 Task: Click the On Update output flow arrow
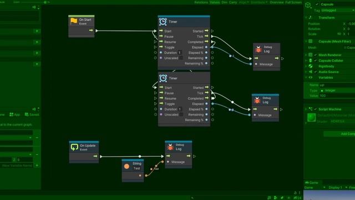(95, 156)
